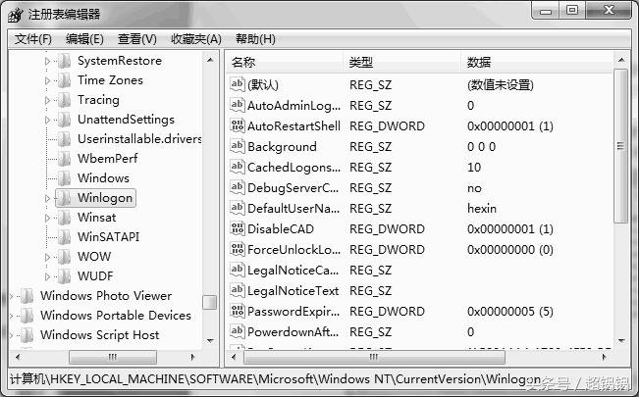Screen dimensions: 639x397
Task: Click the Windows key folder icon
Action: tap(65, 178)
